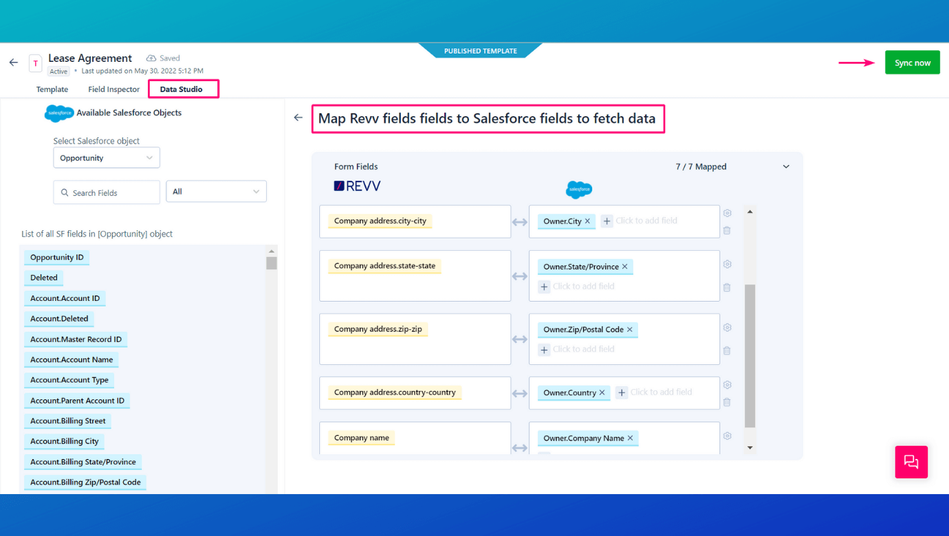
Task: Switch to the Field Inspector tab
Action: (114, 89)
